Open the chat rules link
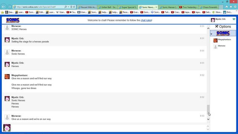This screenshot has height=134, width=238. coord(146,20)
